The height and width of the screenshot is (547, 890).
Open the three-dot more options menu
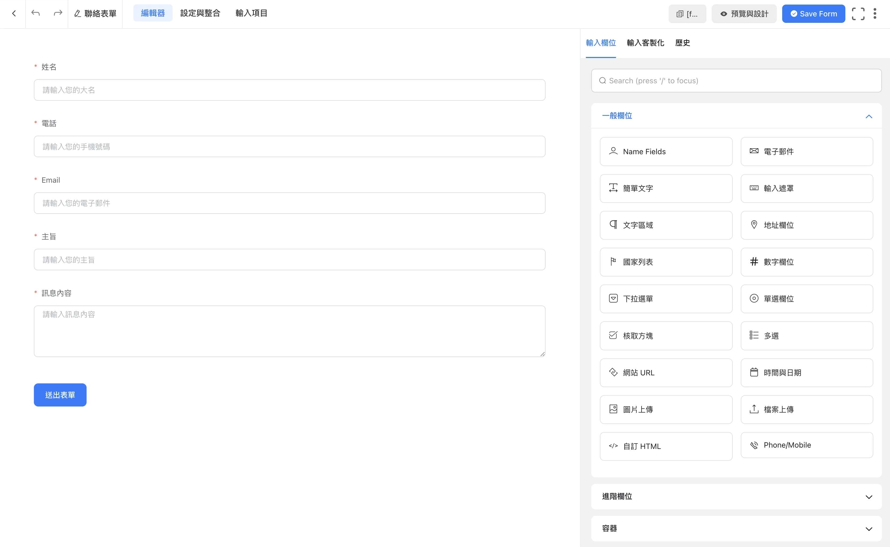pos(875,14)
